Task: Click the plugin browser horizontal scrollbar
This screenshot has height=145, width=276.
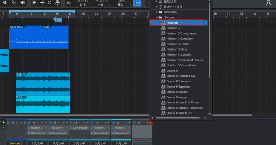Action: [x=178, y=118]
